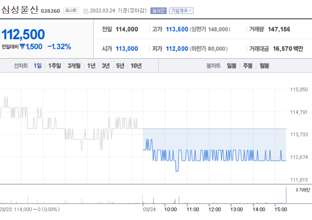Click the 시가 value 113,000
Viewport: 312px width, 220px height.
coord(127,49)
